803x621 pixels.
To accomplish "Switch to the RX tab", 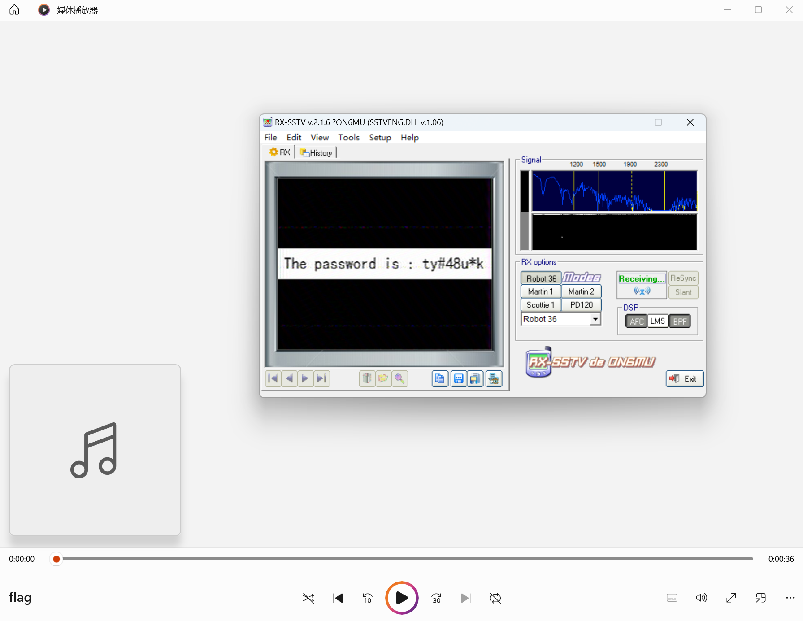I will [279, 152].
